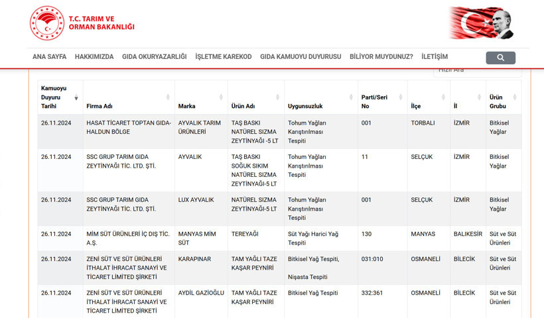
Task: Select MANYAS MİM SÜT brand cell
Action: click(x=201, y=238)
